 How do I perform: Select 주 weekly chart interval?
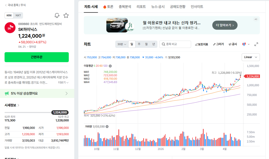pos(139,44)
